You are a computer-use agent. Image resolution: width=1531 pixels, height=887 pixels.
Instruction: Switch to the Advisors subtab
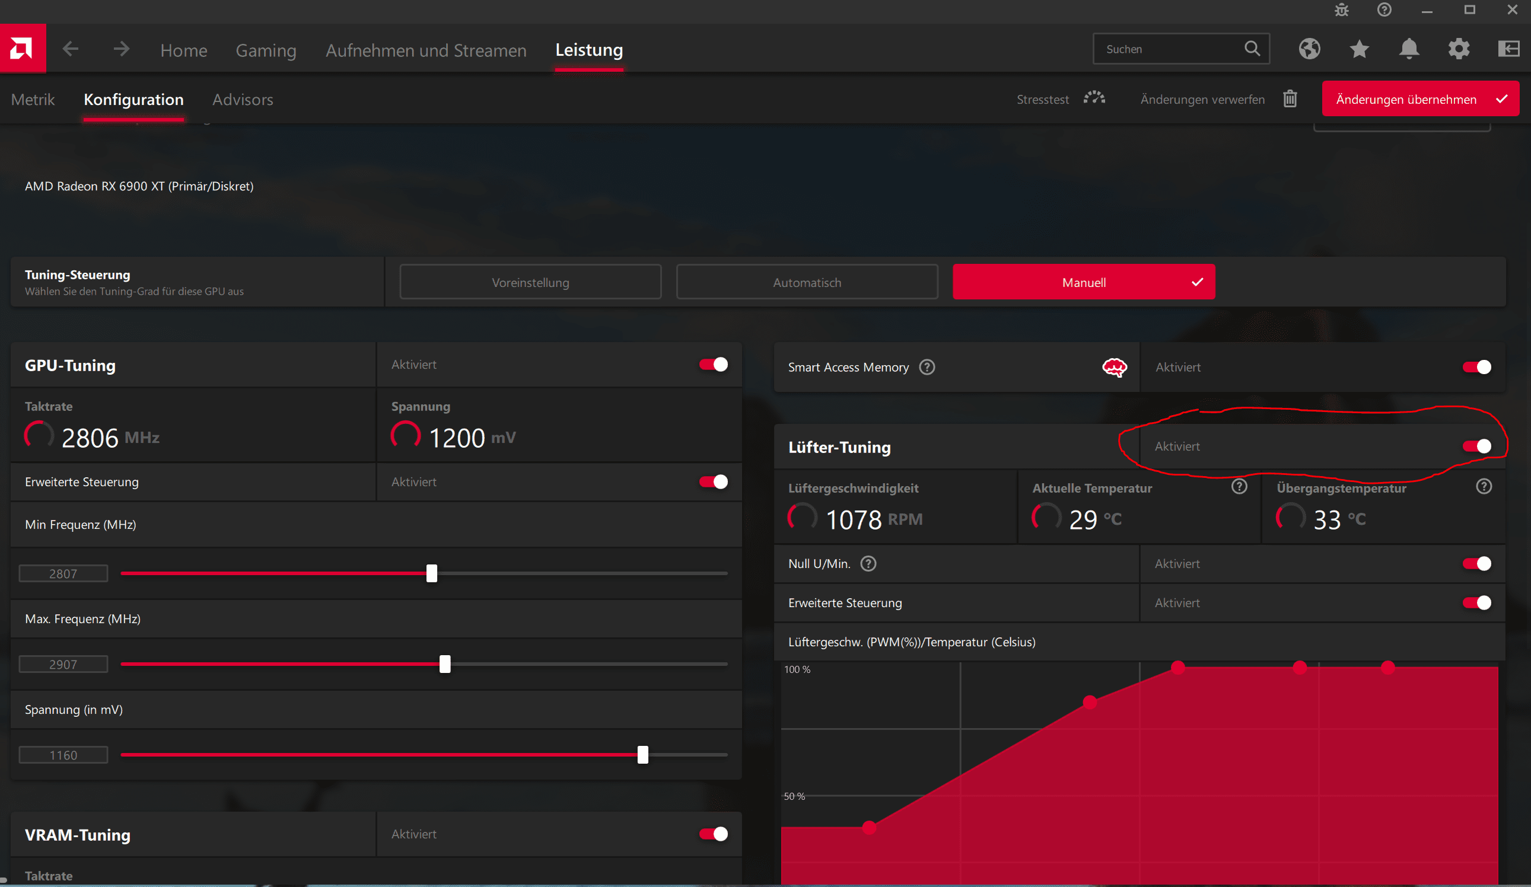click(243, 100)
